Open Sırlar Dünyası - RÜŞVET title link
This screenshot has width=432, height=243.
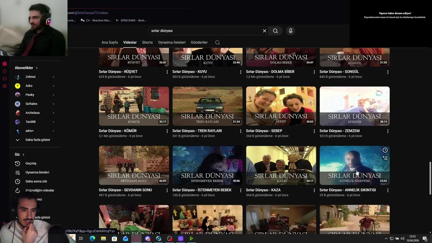[118, 72]
